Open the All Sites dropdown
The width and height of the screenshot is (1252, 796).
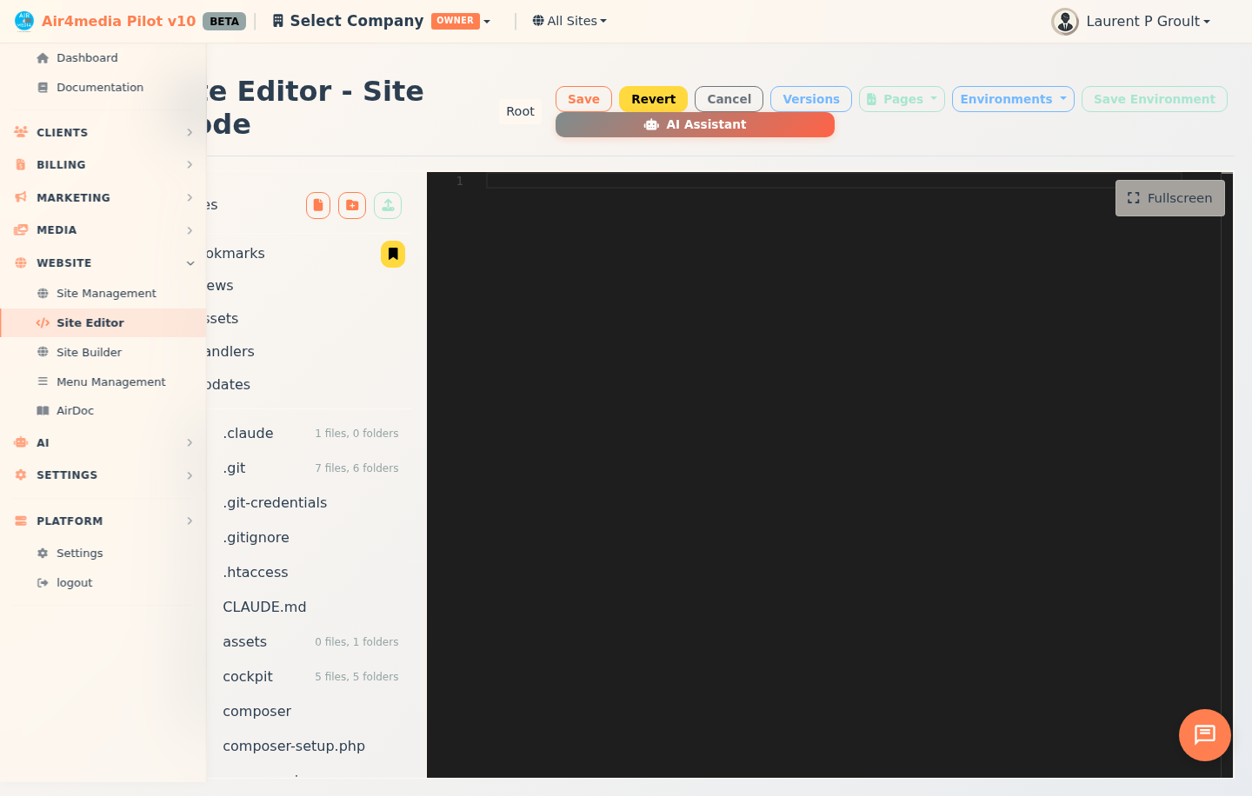pyautogui.click(x=569, y=20)
